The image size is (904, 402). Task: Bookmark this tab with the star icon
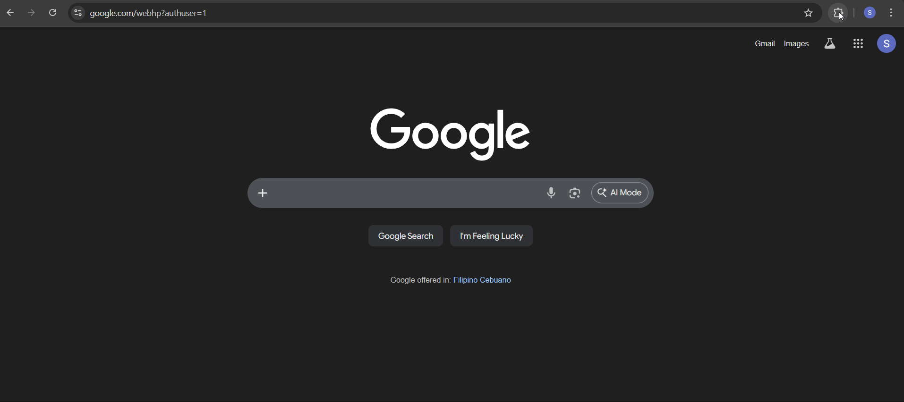809,13
